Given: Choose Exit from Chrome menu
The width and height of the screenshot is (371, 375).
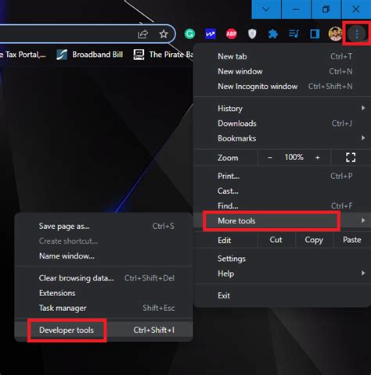Looking at the screenshot, I should click(283, 295).
